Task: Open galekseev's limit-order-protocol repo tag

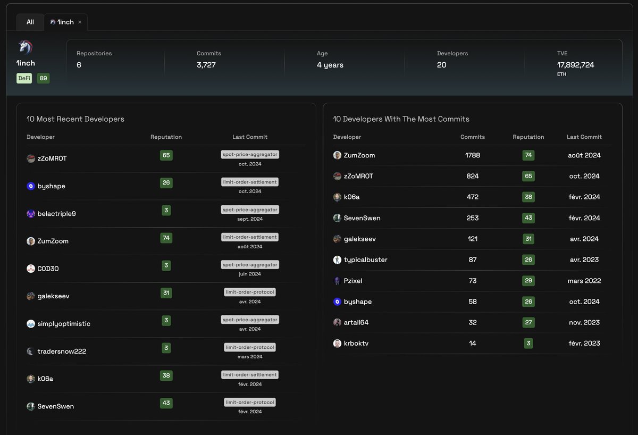Action: (250, 292)
